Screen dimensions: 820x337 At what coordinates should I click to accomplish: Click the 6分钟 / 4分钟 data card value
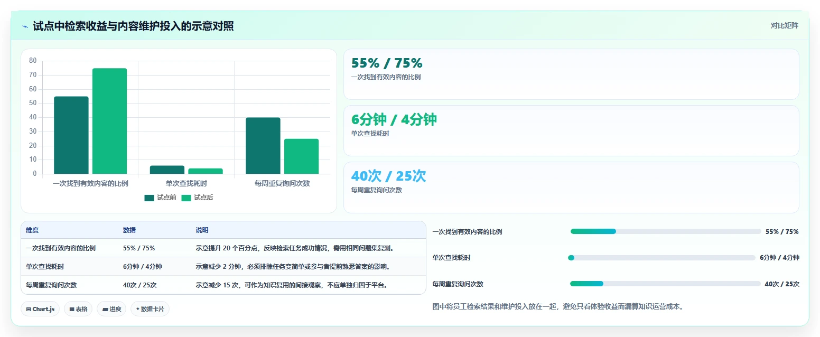[394, 120]
